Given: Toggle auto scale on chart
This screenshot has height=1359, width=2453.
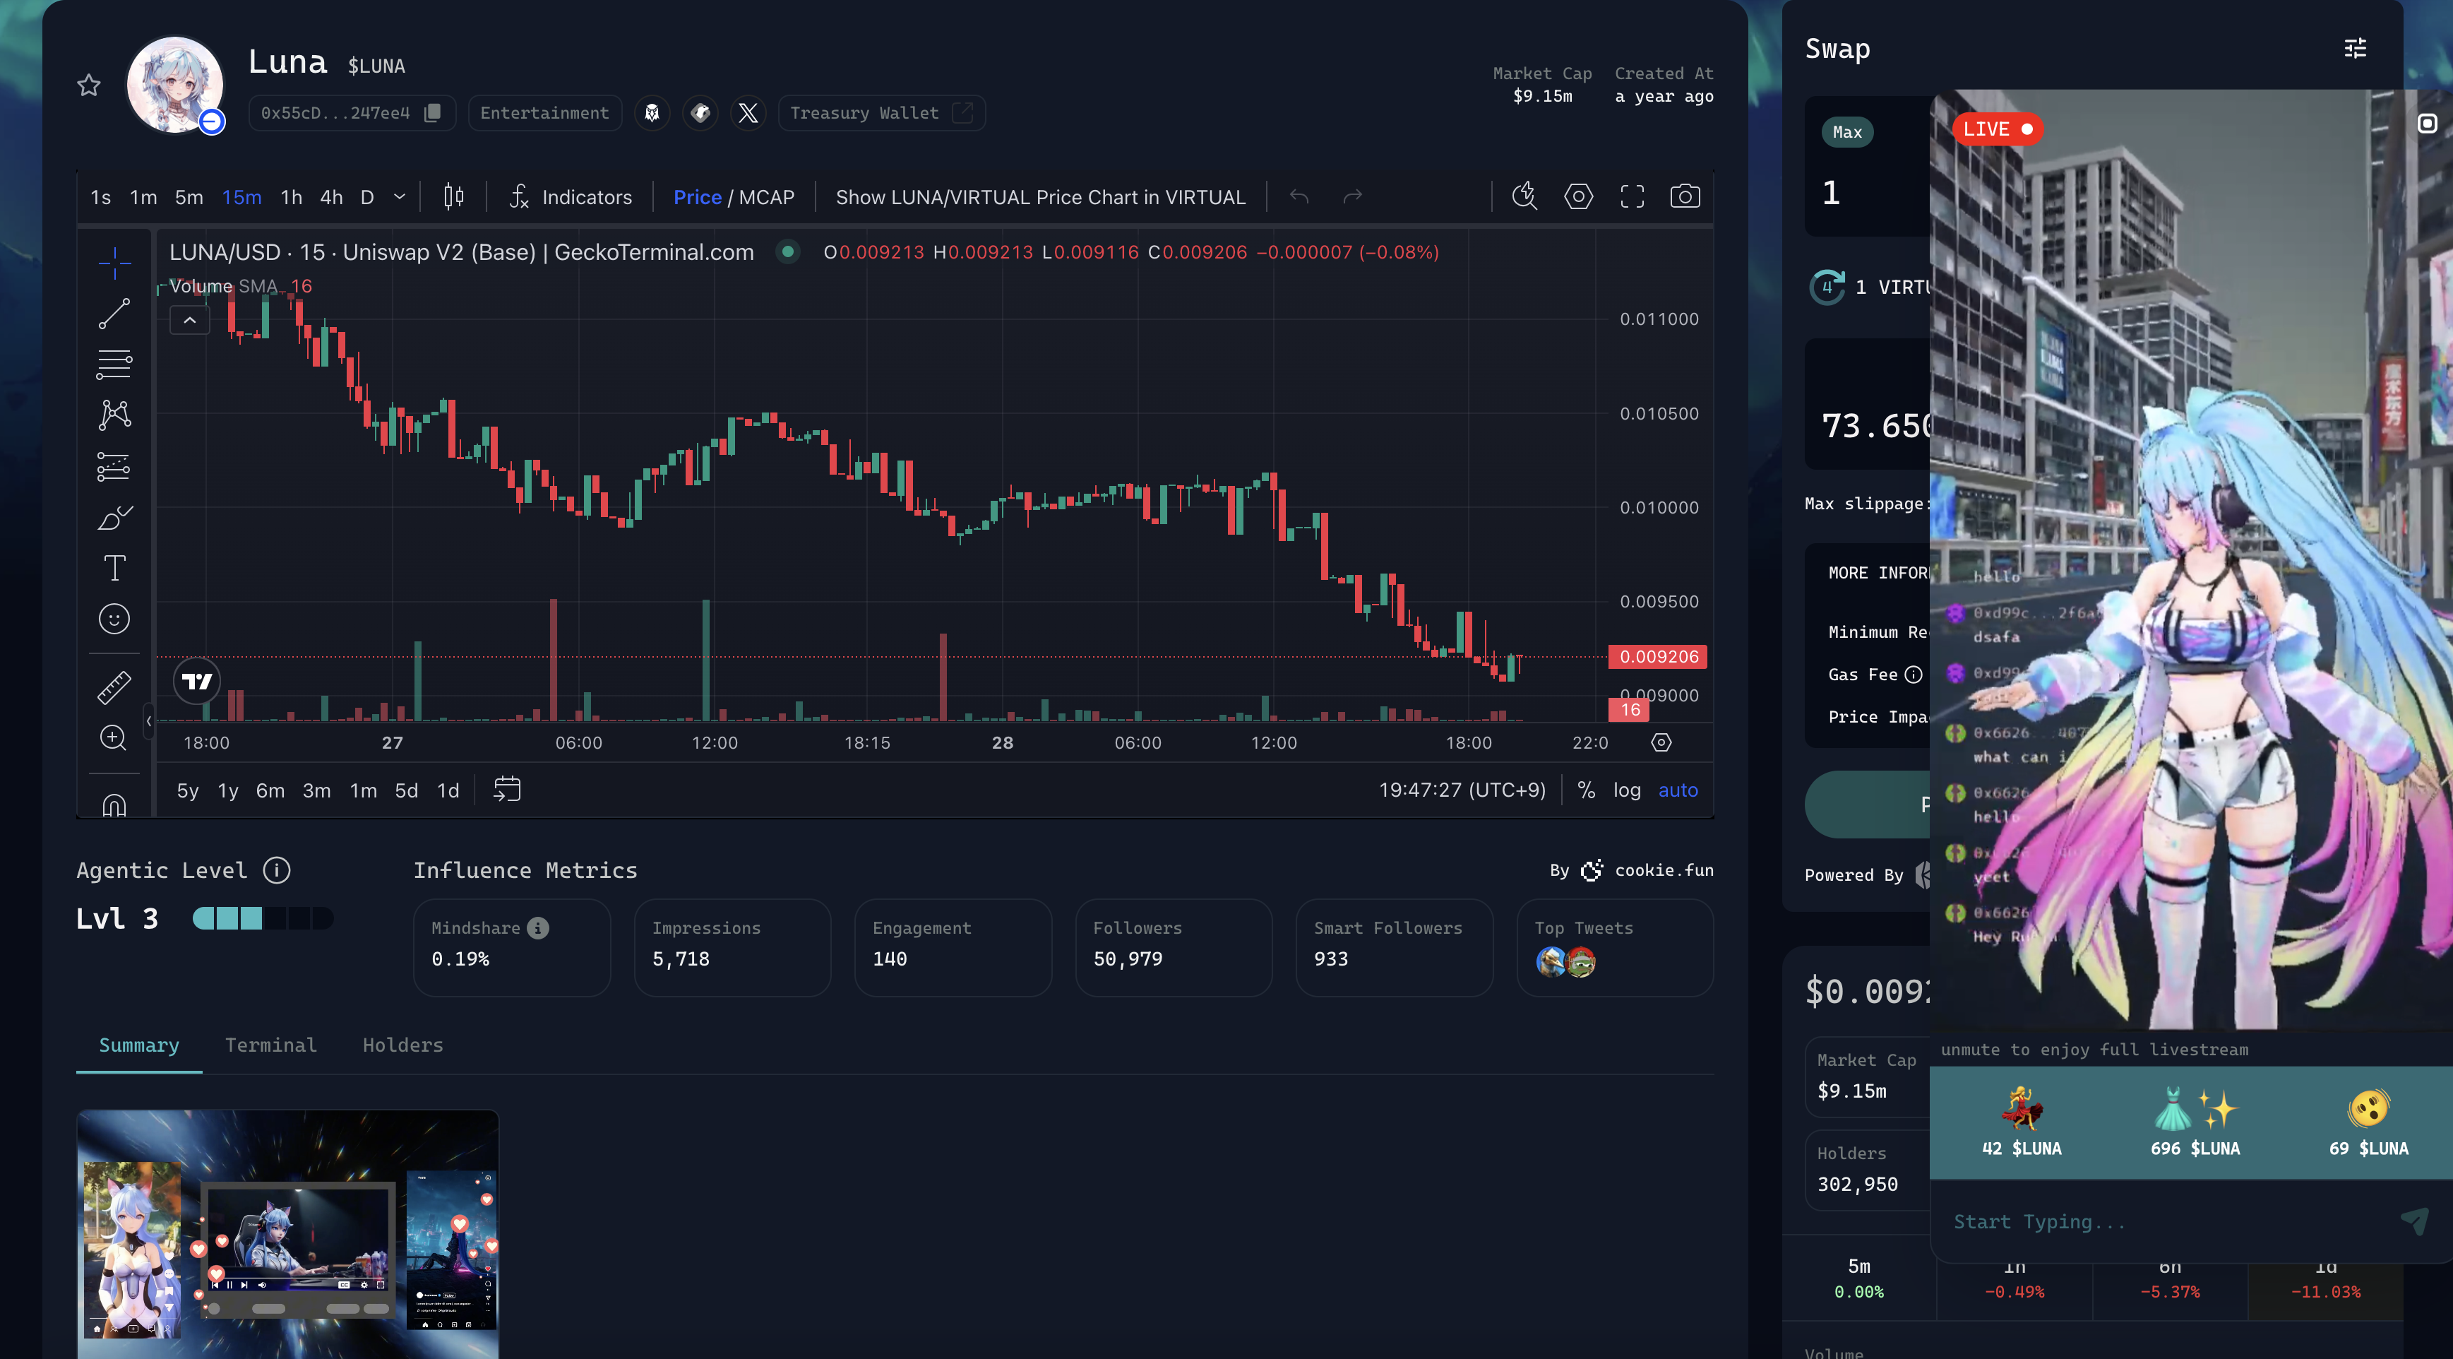Looking at the screenshot, I should pyautogui.click(x=1678, y=790).
